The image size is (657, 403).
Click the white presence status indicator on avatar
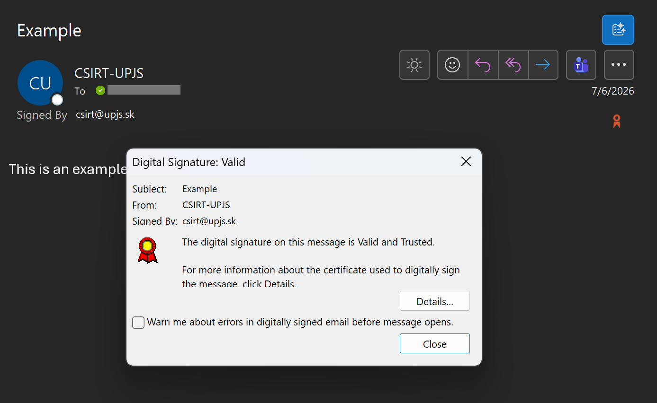pyautogui.click(x=57, y=99)
